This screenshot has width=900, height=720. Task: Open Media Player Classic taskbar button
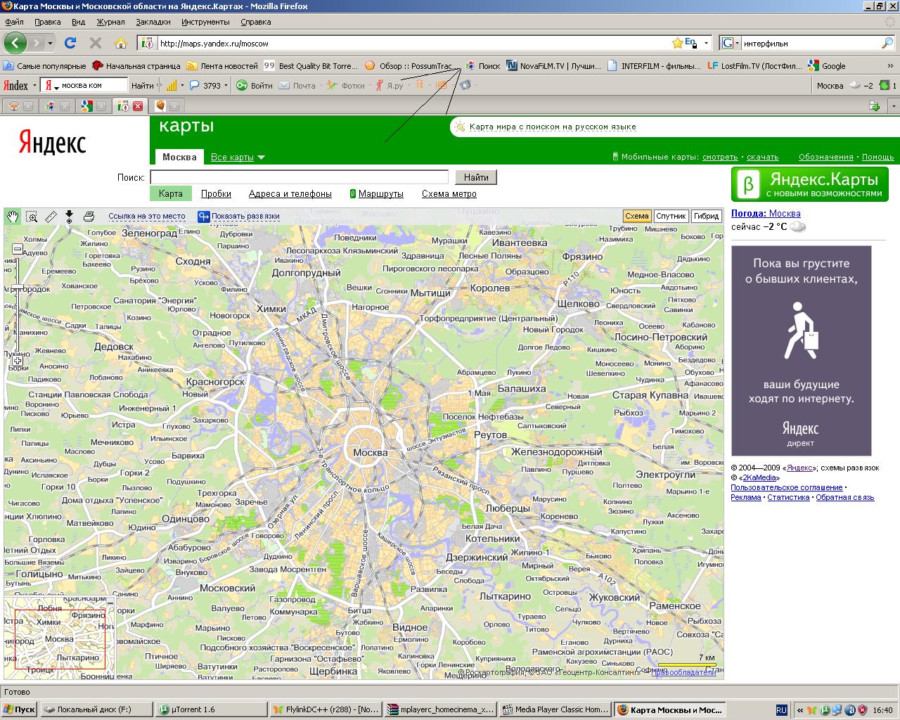pyautogui.click(x=555, y=709)
